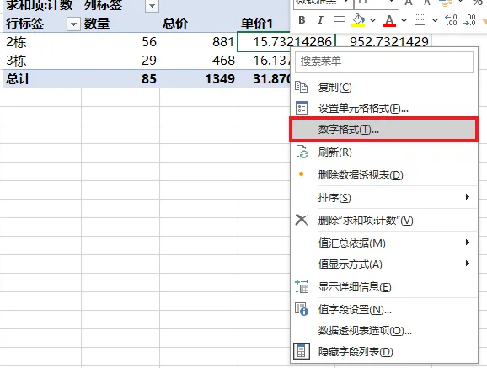Choose 复制(C) from context menu

click(384, 88)
